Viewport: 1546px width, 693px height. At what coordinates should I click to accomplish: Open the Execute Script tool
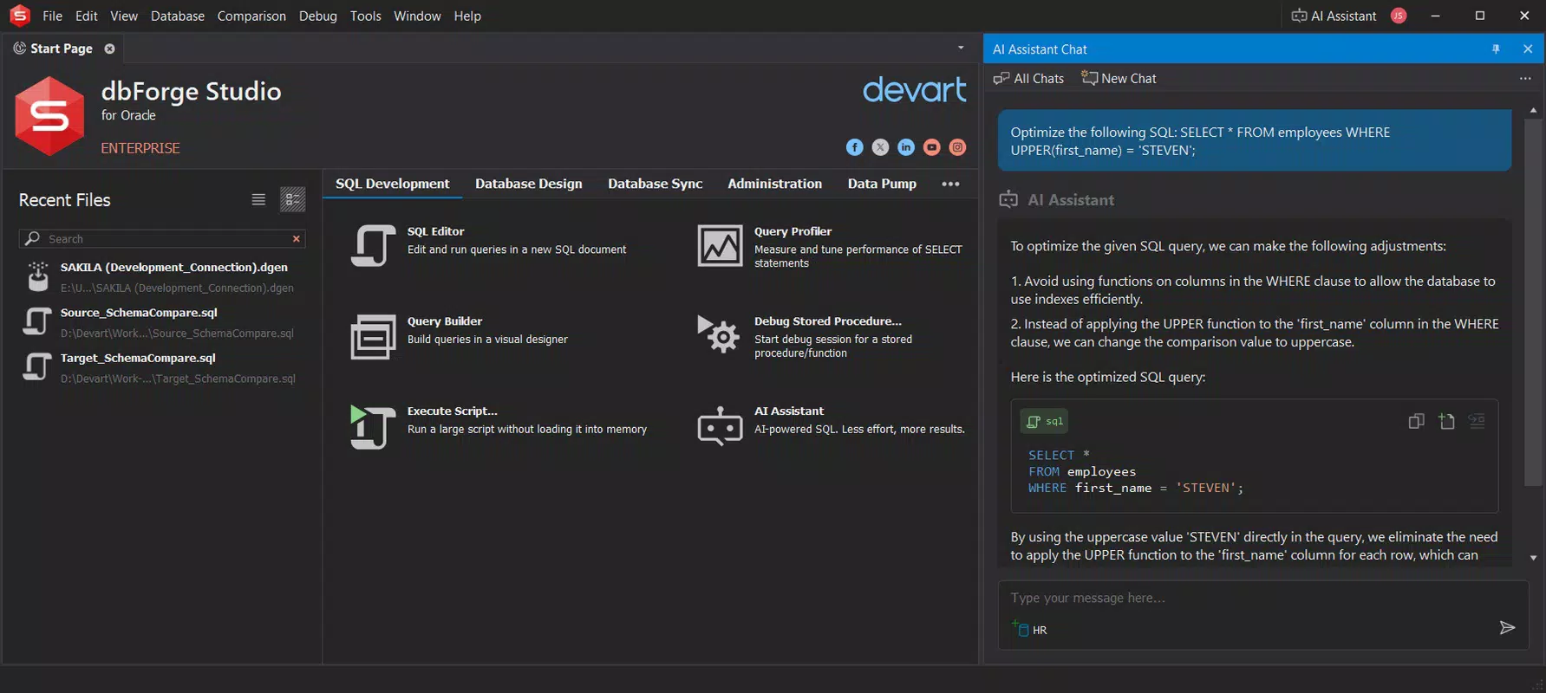[499, 426]
